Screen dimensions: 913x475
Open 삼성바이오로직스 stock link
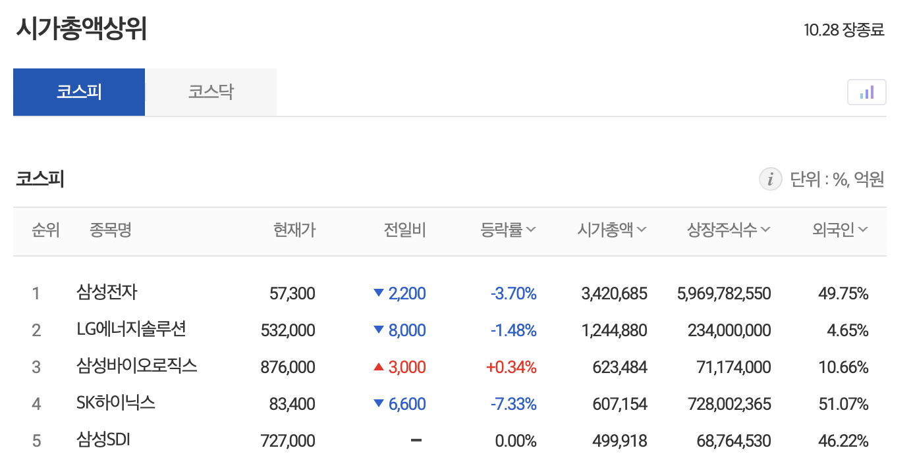pos(137,366)
